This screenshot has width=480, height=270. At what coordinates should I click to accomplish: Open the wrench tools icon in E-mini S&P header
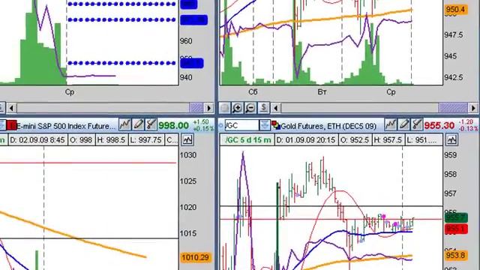(x=151, y=124)
